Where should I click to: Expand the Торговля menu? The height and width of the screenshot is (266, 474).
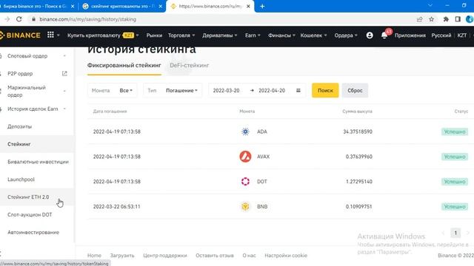tap(181, 35)
